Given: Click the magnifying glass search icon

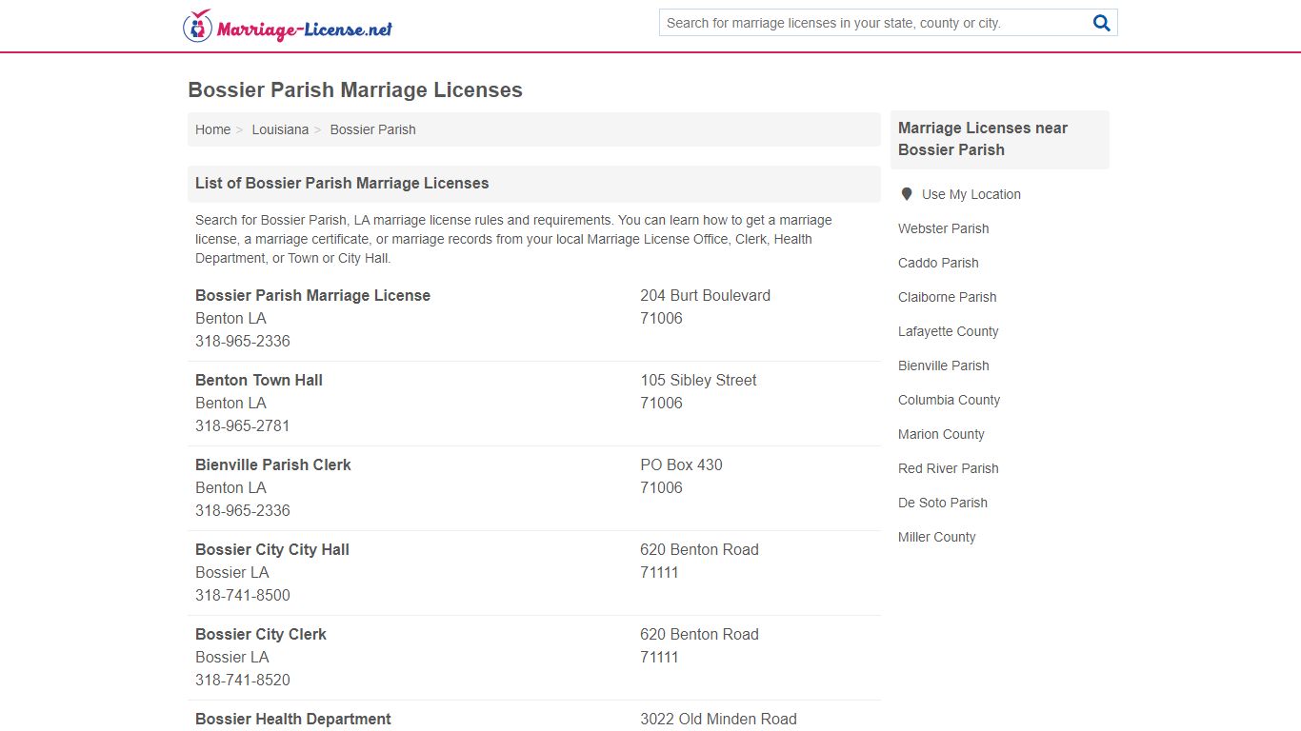Looking at the screenshot, I should click(1102, 23).
